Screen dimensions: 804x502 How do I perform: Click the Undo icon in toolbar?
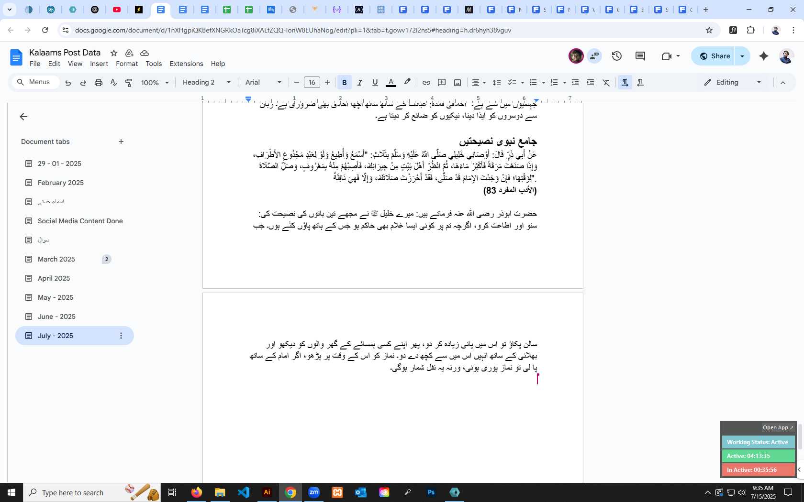68,83
